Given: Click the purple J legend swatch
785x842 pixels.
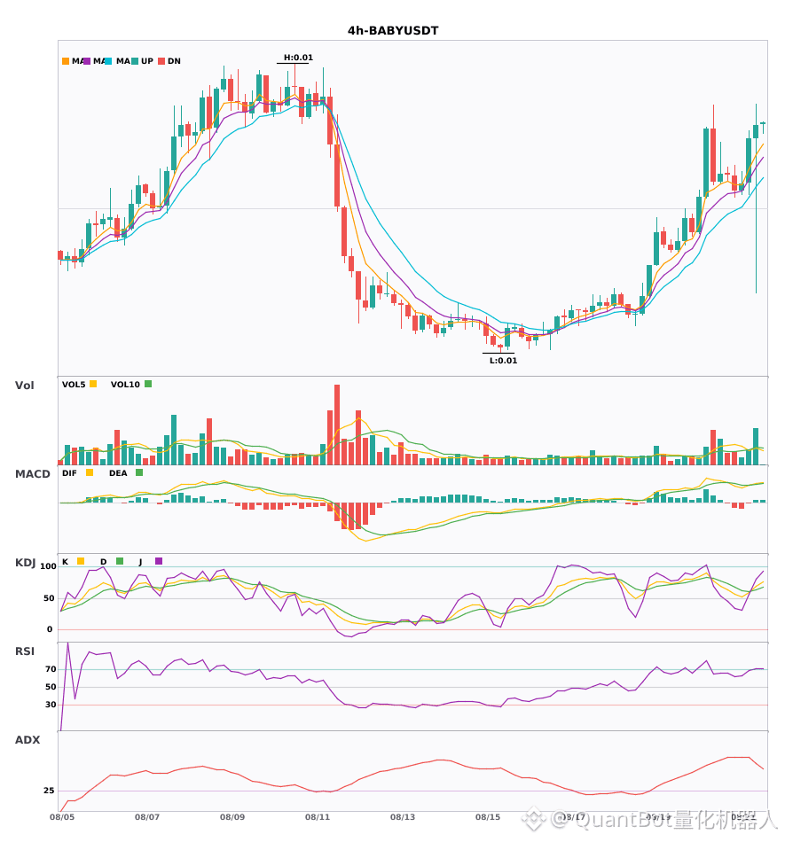Looking at the screenshot, I should click(x=159, y=561).
